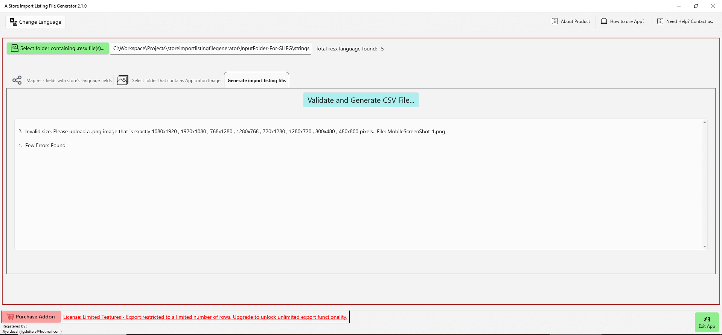The height and width of the screenshot is (335, 722).
Task: Click Need Help? Contact us.
Action: coord(685,21)
